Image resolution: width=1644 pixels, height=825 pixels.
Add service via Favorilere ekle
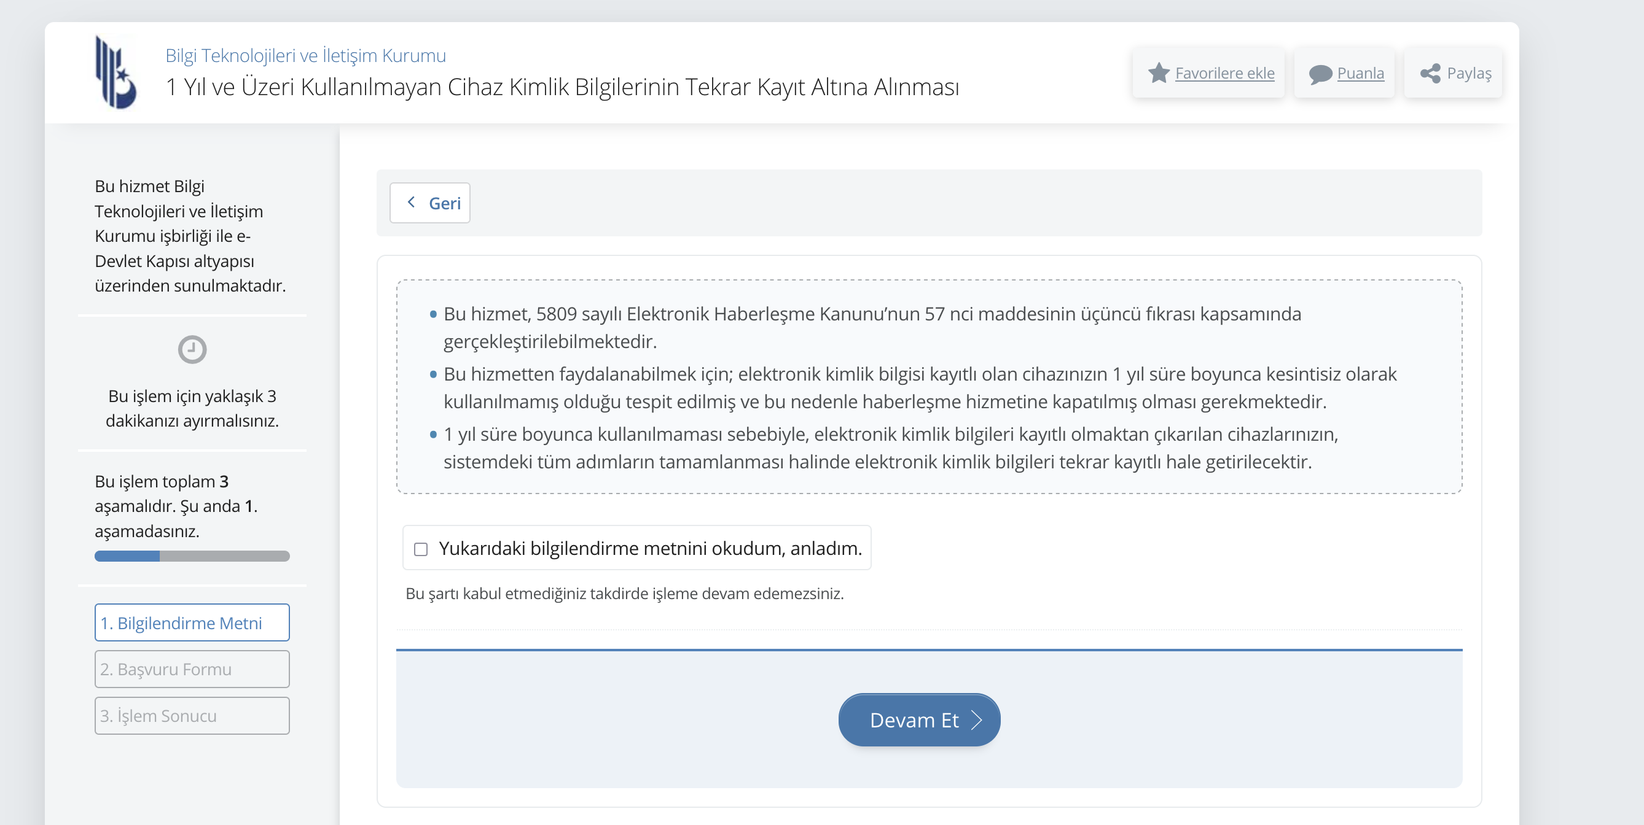pyautogui.click(x=1208, y=72)
